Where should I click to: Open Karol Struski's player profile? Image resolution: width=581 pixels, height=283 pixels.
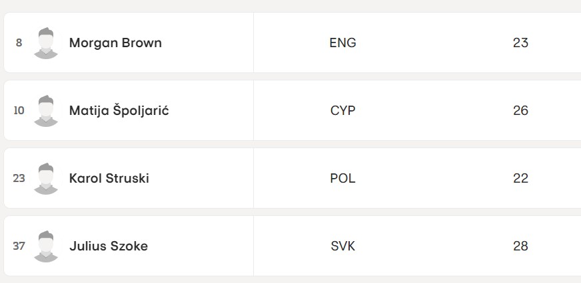pos(109,179)
